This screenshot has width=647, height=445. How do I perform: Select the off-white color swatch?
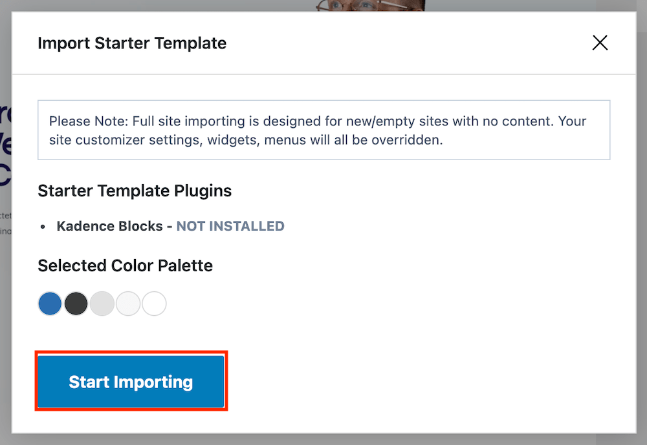pyautogui.click(x=128, y=304)
